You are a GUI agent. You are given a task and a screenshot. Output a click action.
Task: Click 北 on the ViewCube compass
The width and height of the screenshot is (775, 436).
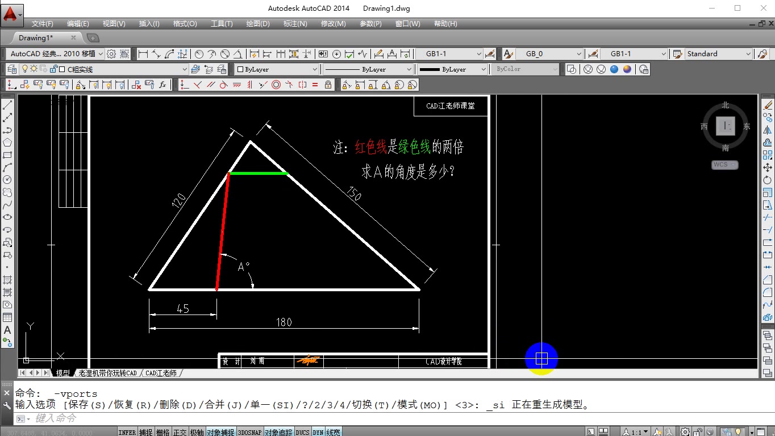coord(724,105)
